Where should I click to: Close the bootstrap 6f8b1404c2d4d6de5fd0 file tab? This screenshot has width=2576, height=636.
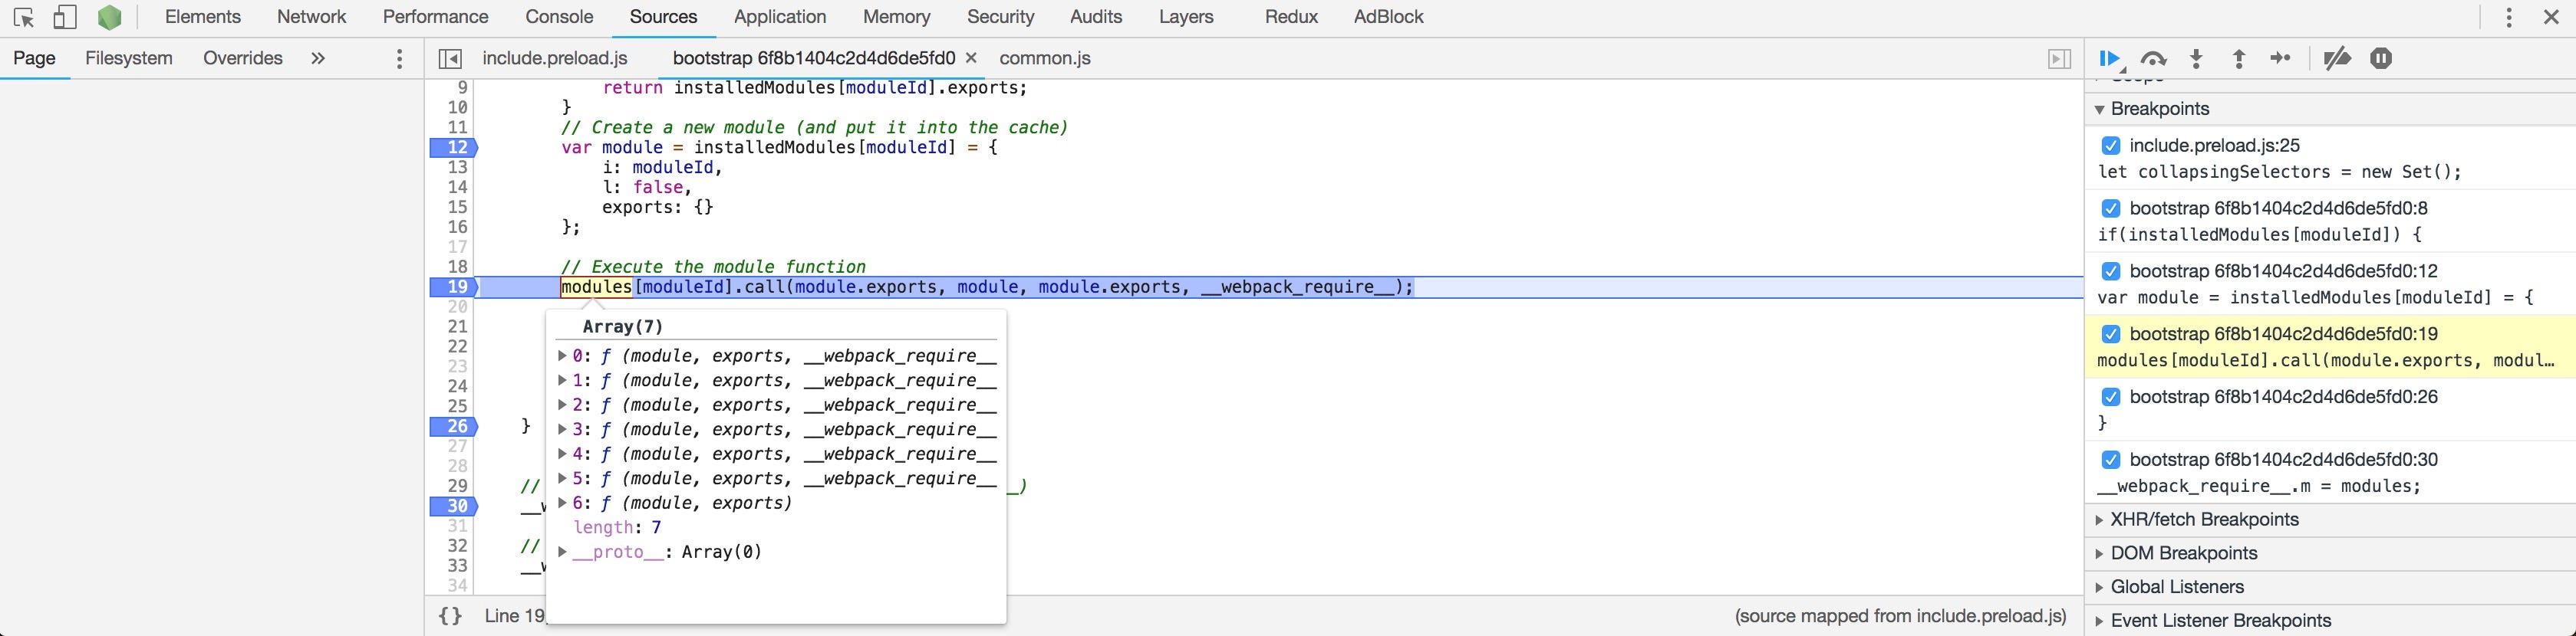pyautogui.click(x=971, y=59)
